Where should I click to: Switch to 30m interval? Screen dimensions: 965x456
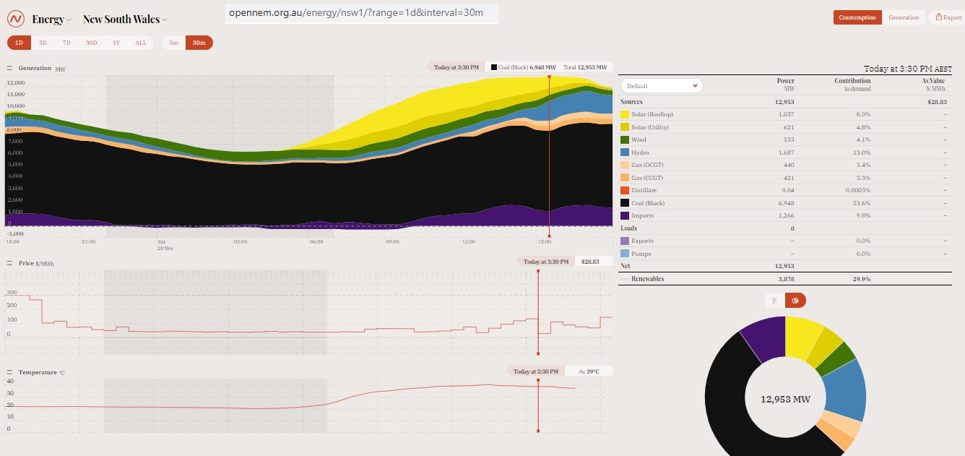click(x=199, y=43)
